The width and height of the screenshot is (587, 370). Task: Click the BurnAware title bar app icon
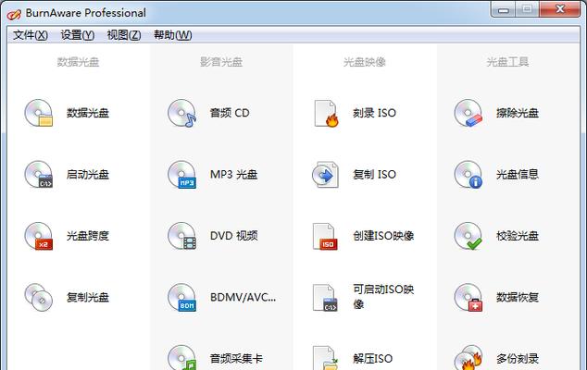(x=14, y=14)
